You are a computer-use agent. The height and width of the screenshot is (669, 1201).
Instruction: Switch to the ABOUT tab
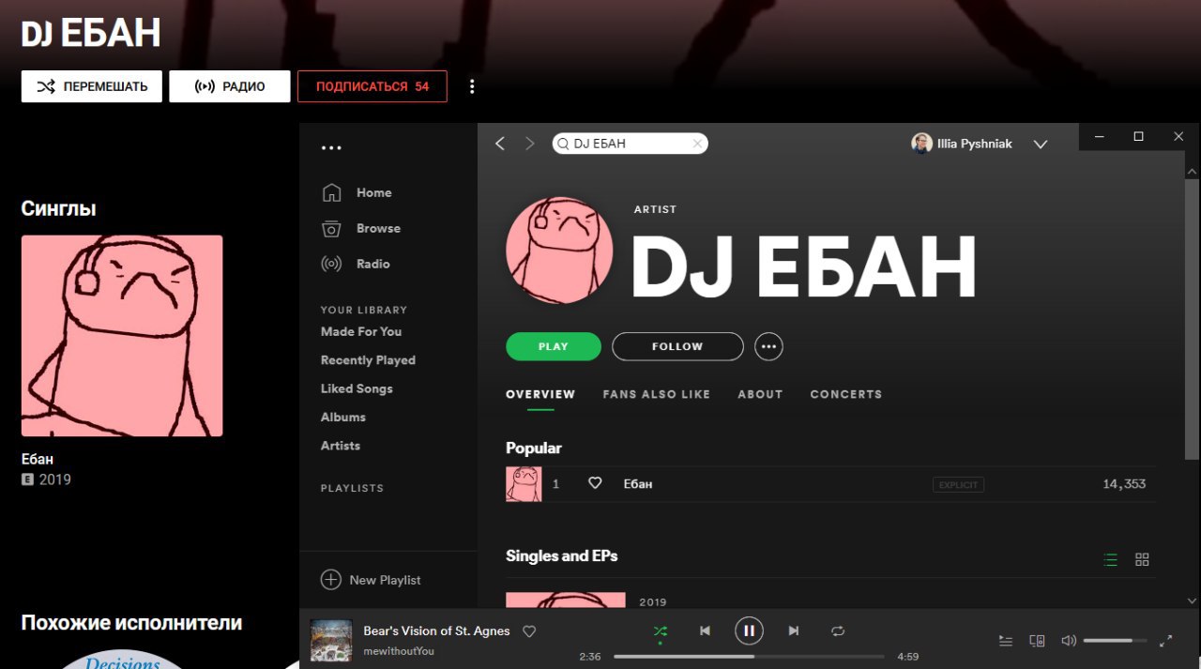760,394
